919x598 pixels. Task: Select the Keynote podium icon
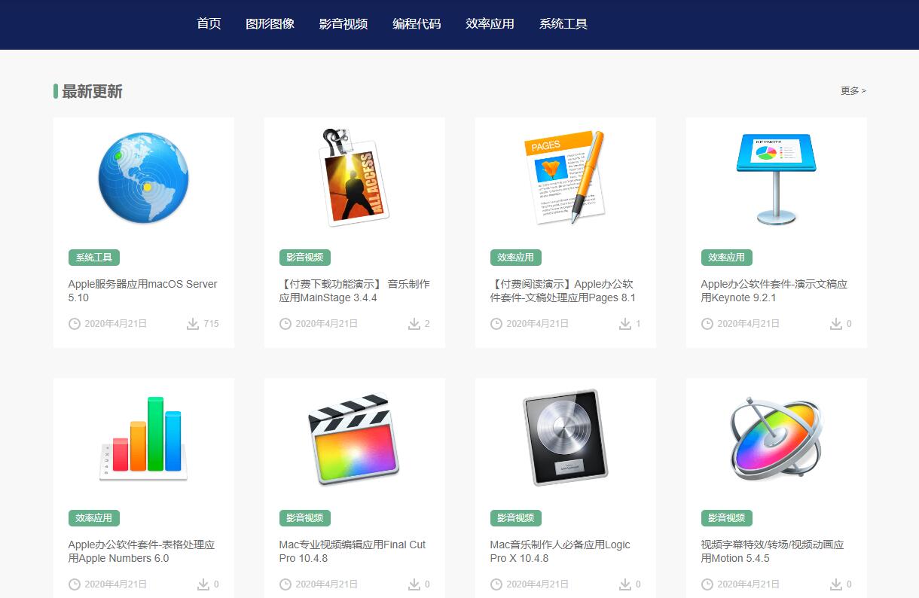[776, 178]
